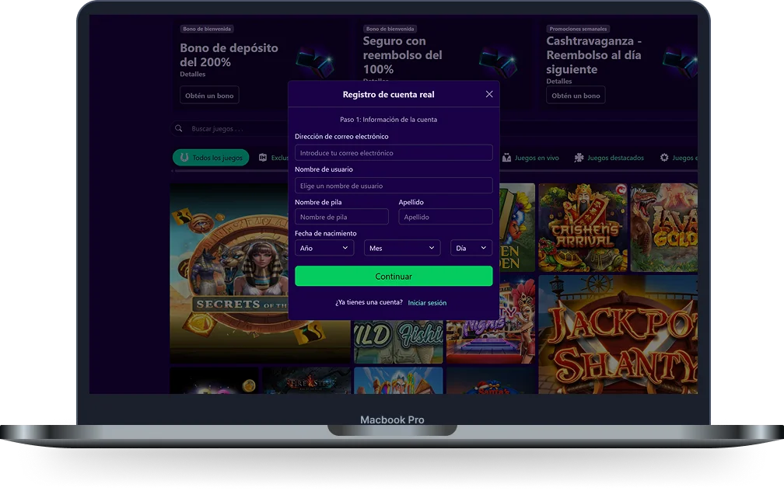The width and height of the screenshot is (784, 491).
Task: Click the Promociones semanales badge
Action: (578, 29)
